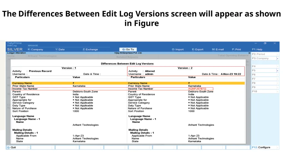Click Prior State Name in Version 1

click(x=23, y=86)
